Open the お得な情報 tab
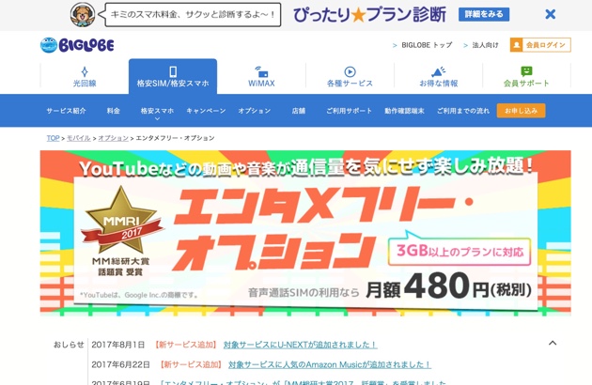 [438, 77]
